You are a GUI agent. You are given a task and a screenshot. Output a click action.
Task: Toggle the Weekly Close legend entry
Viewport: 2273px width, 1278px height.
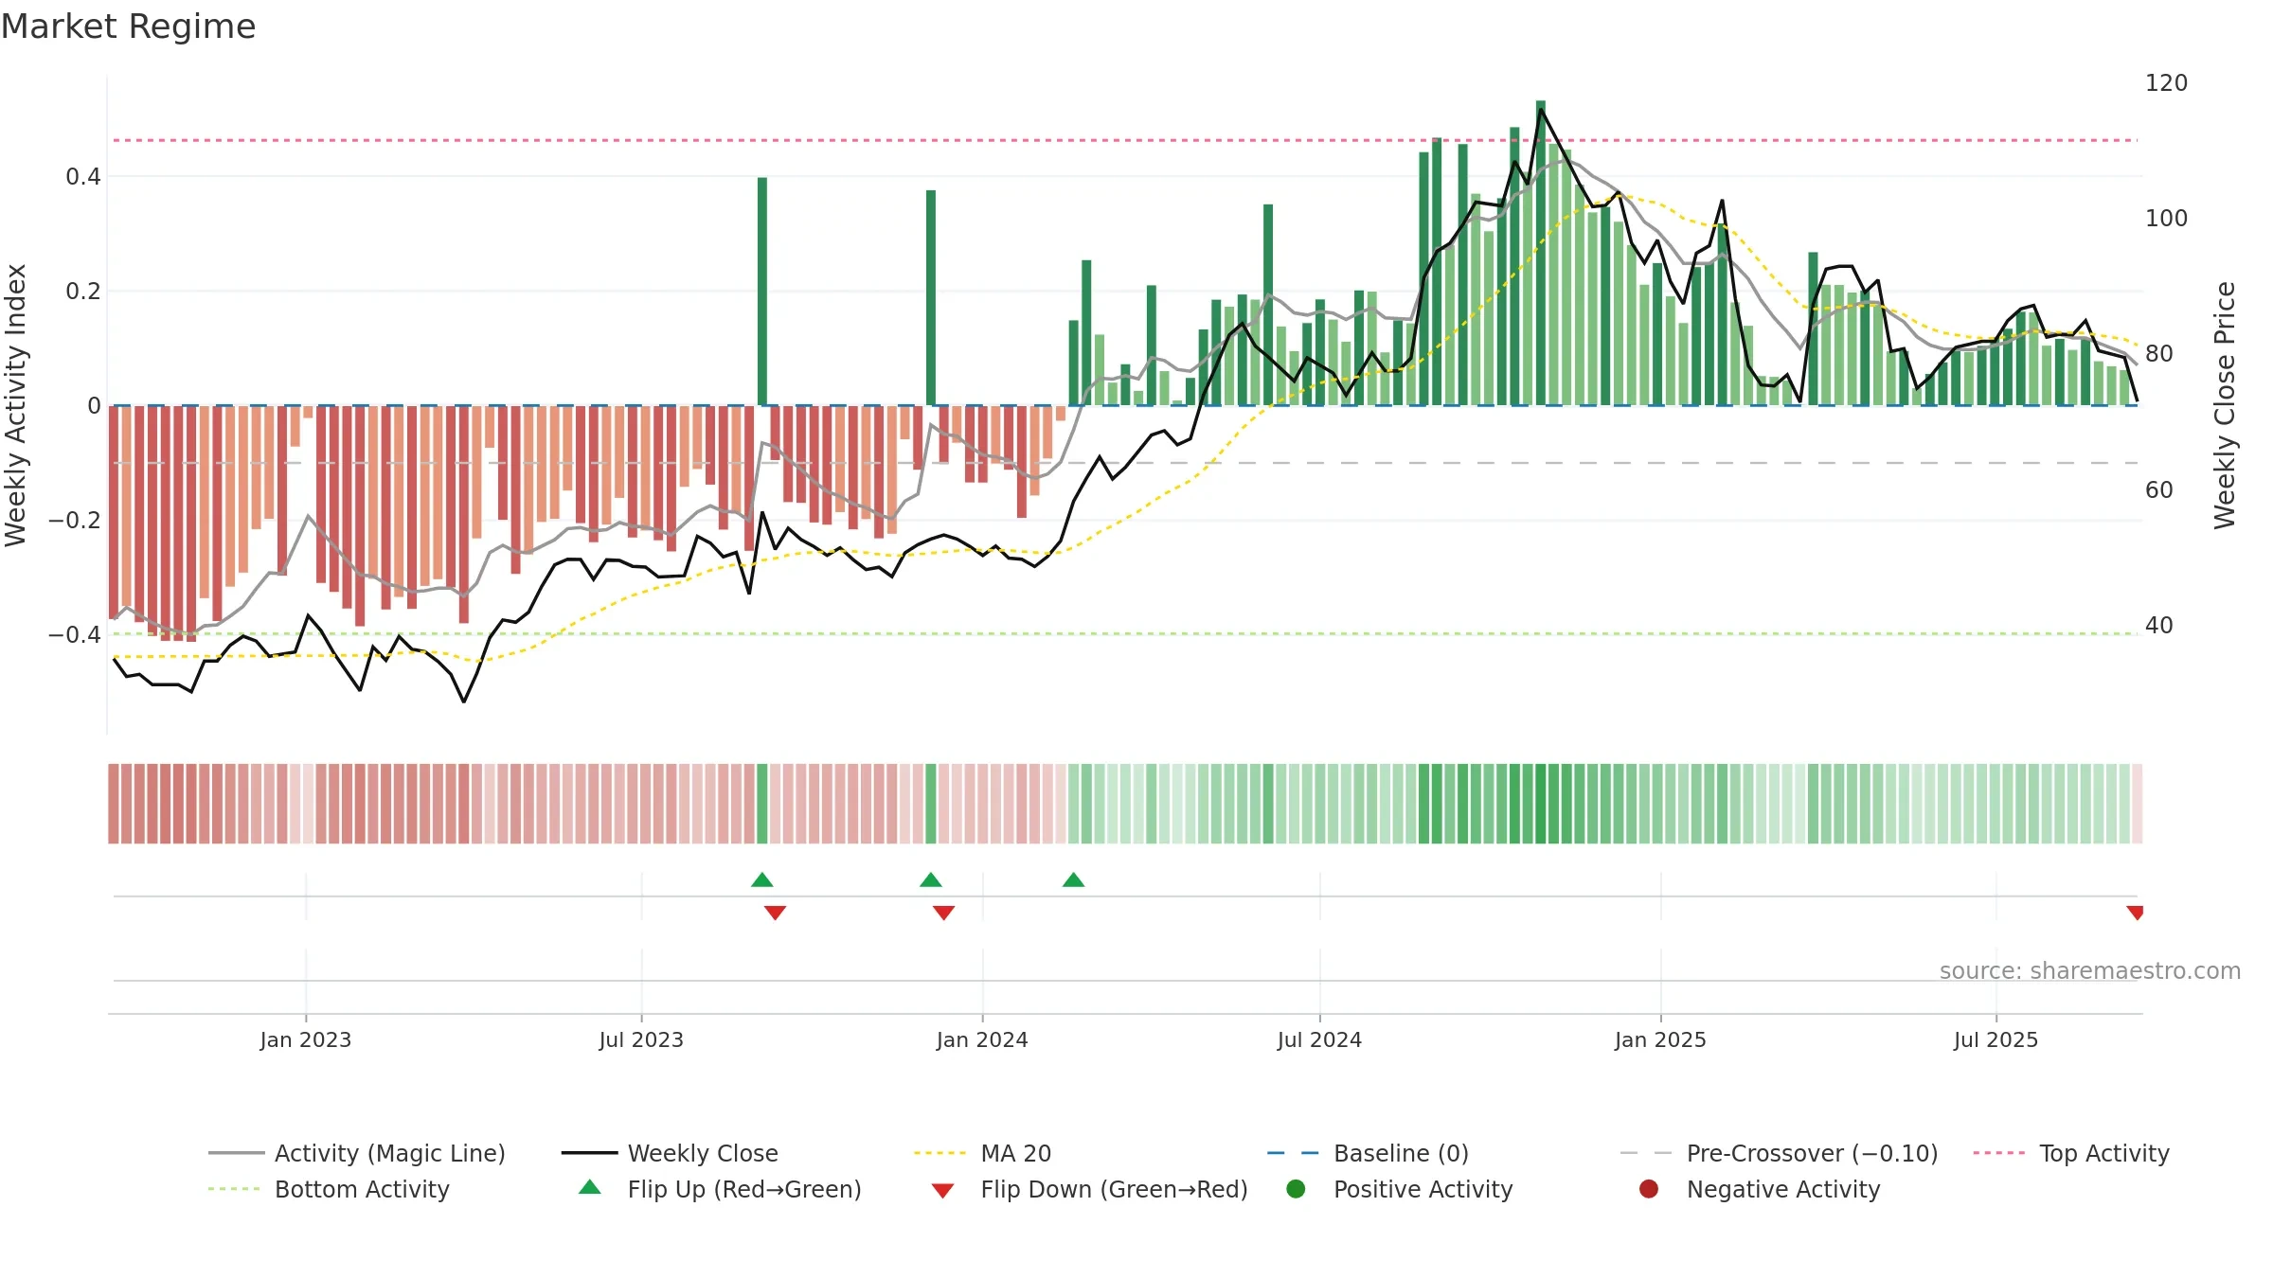tap(670, 1153)
